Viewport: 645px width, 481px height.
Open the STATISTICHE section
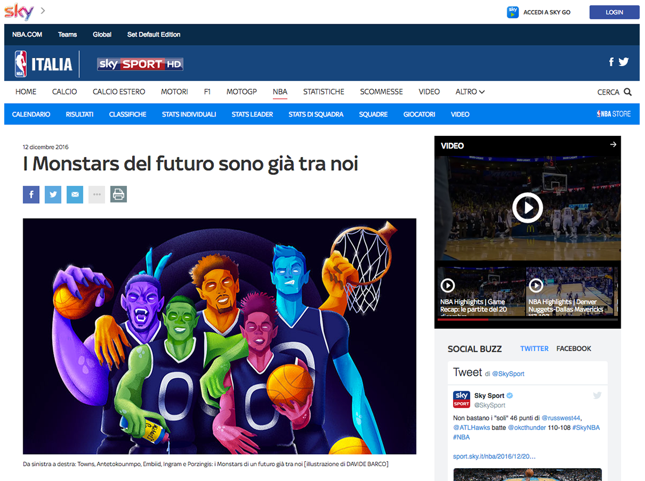click(x=324, y=92)
